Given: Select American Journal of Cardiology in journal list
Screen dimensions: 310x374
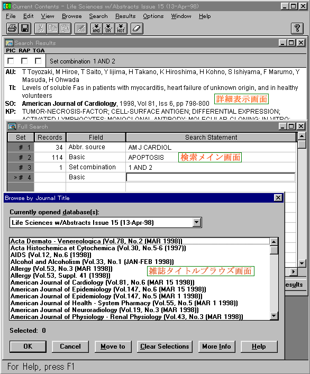Looking at the screenshot, I should [103, 282].
